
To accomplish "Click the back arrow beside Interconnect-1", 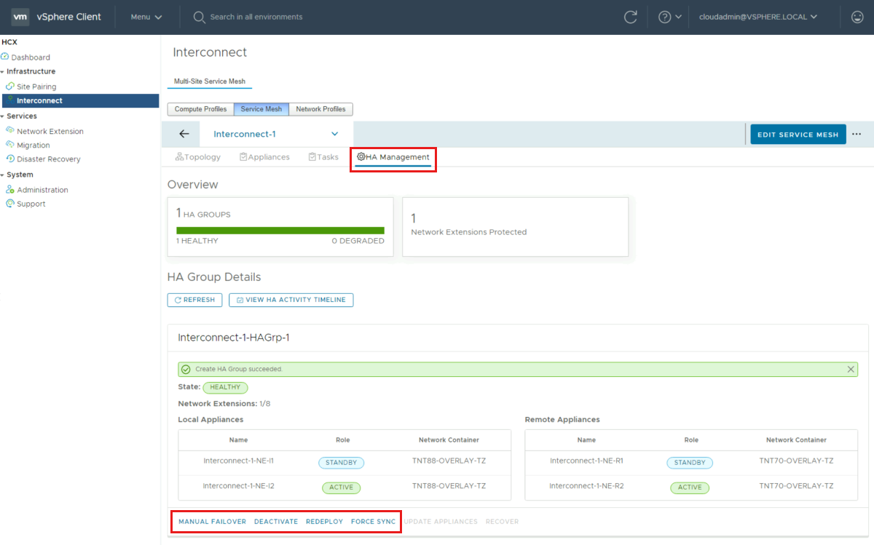I will (x=184, y=134).
